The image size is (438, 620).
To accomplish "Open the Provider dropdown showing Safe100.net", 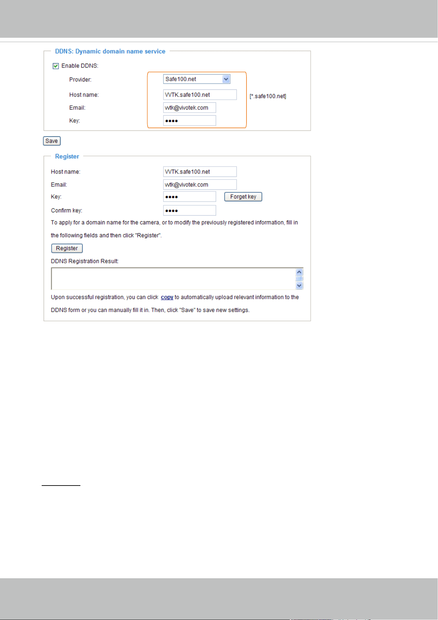I will pos(197,79).
